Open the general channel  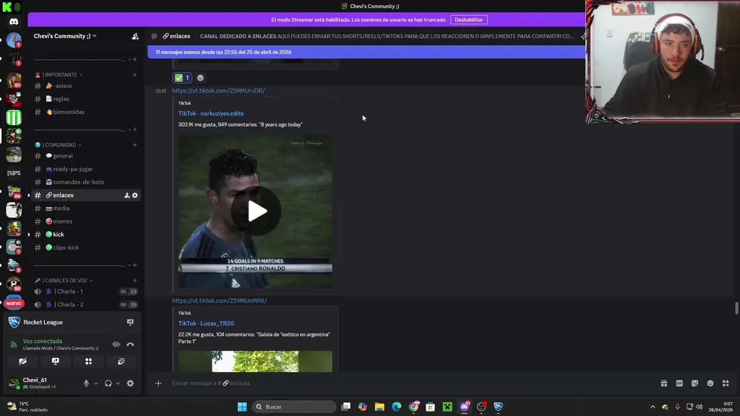(86, 156)
